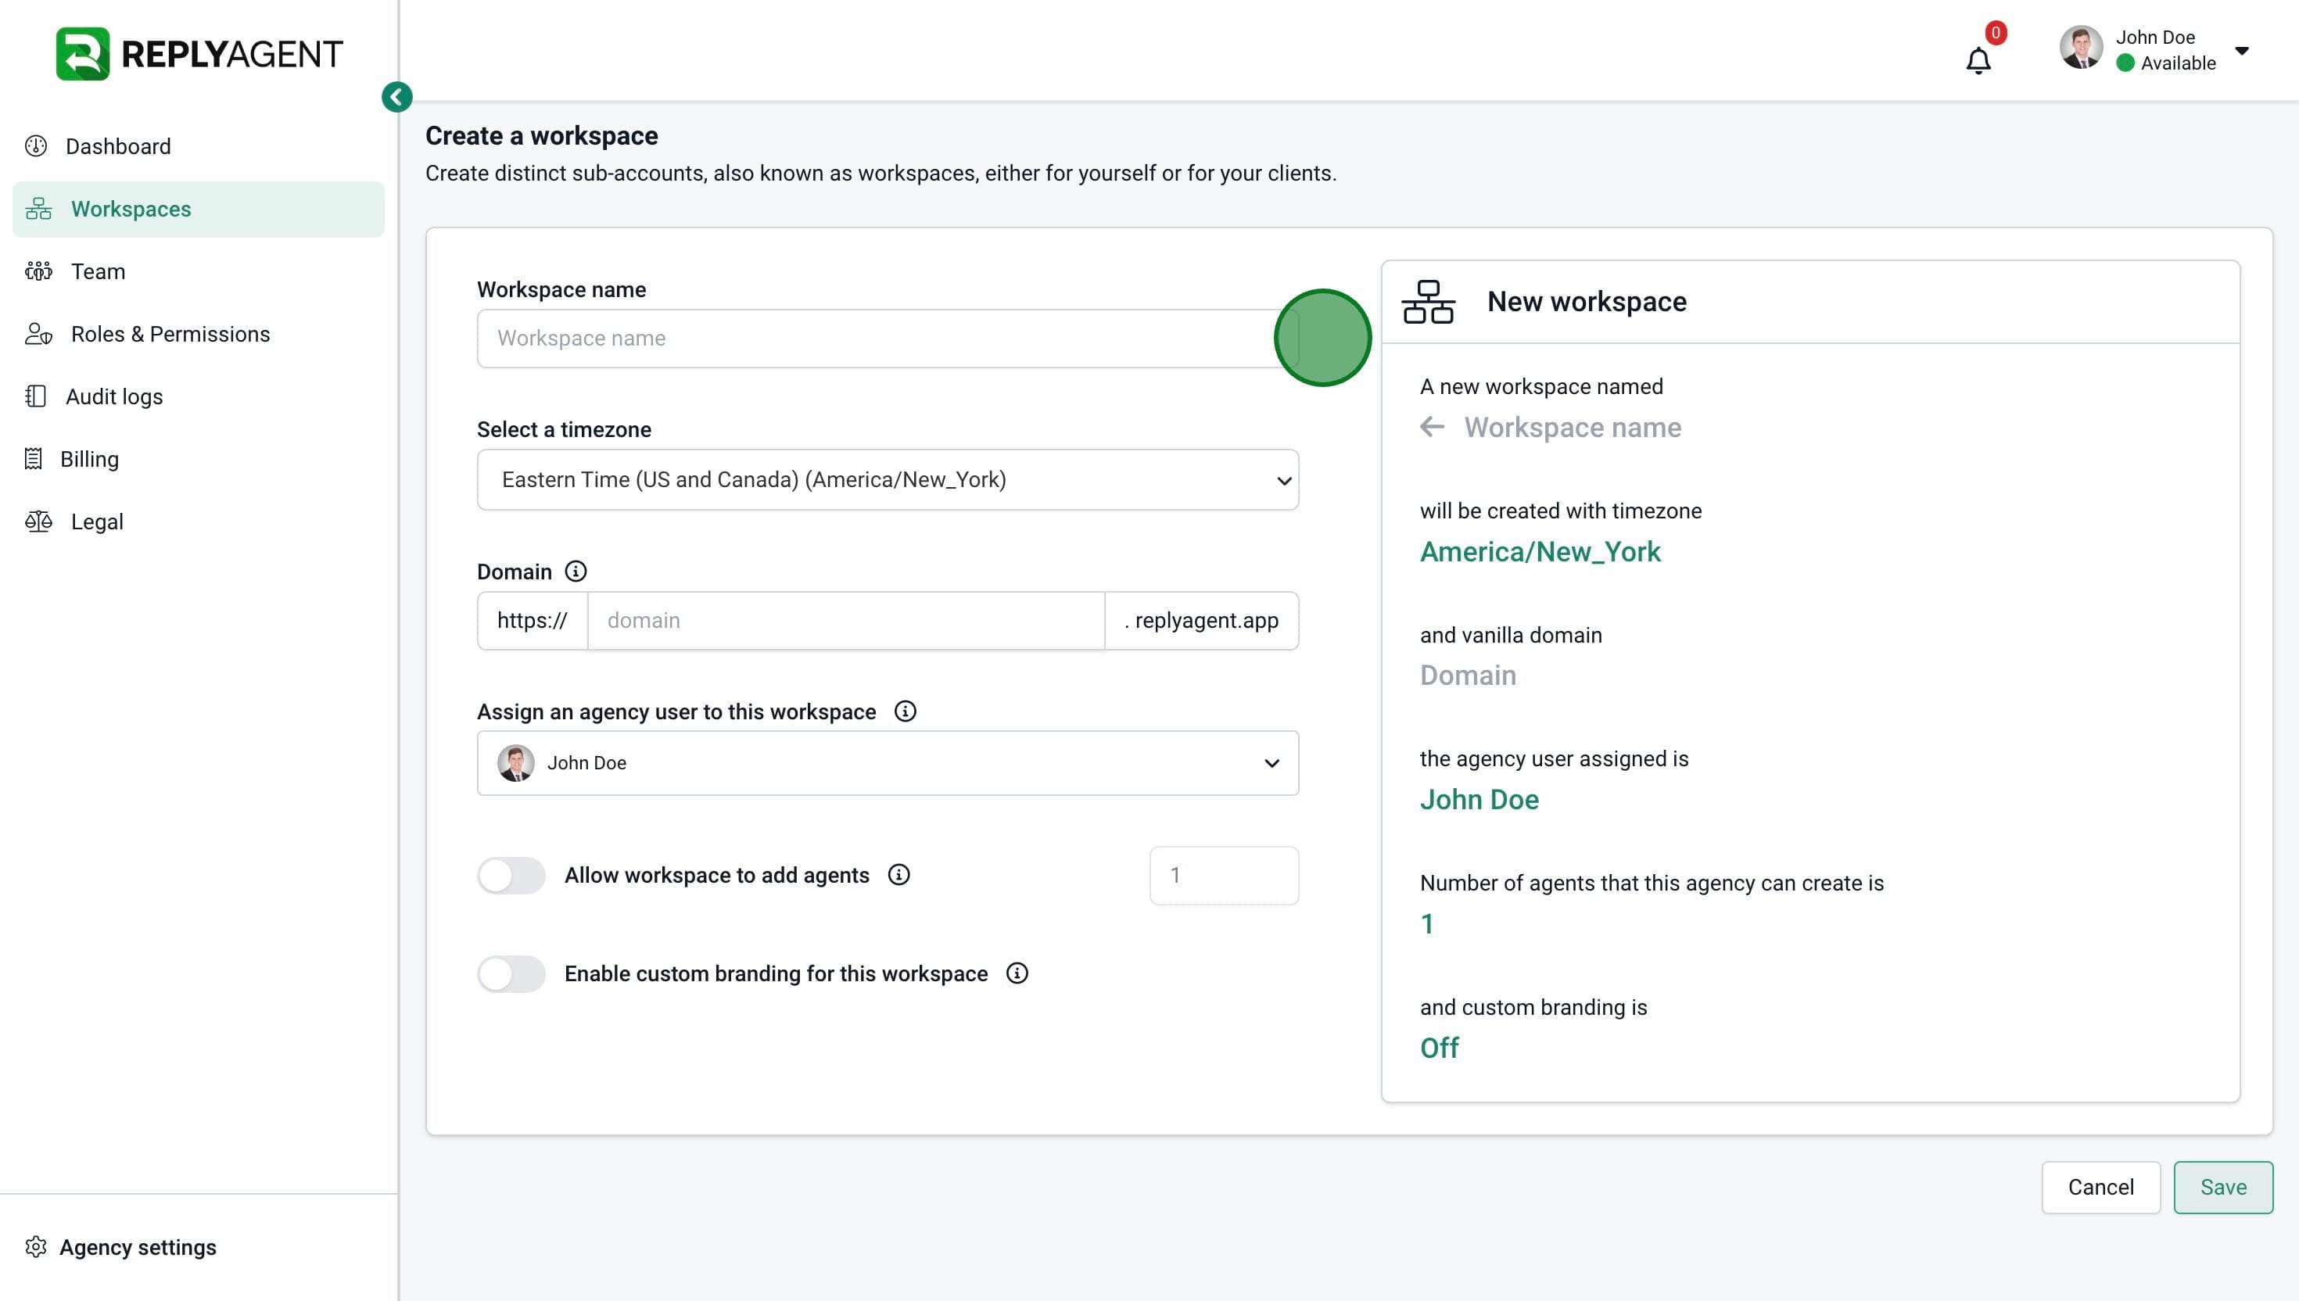The height and width of the screenshot is (1301, 2299).
Task: Toggle Enable custom branding for this workspace
Action: [511, 974]
